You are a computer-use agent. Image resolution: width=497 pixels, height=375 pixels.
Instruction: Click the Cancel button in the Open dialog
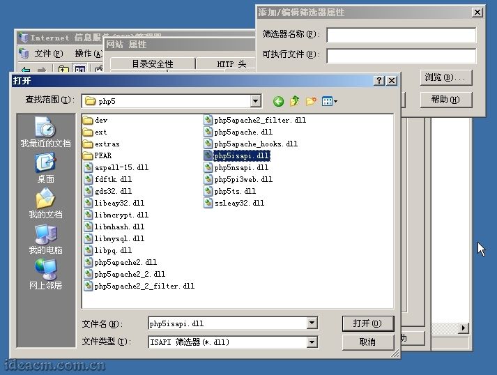click(367, 342)
